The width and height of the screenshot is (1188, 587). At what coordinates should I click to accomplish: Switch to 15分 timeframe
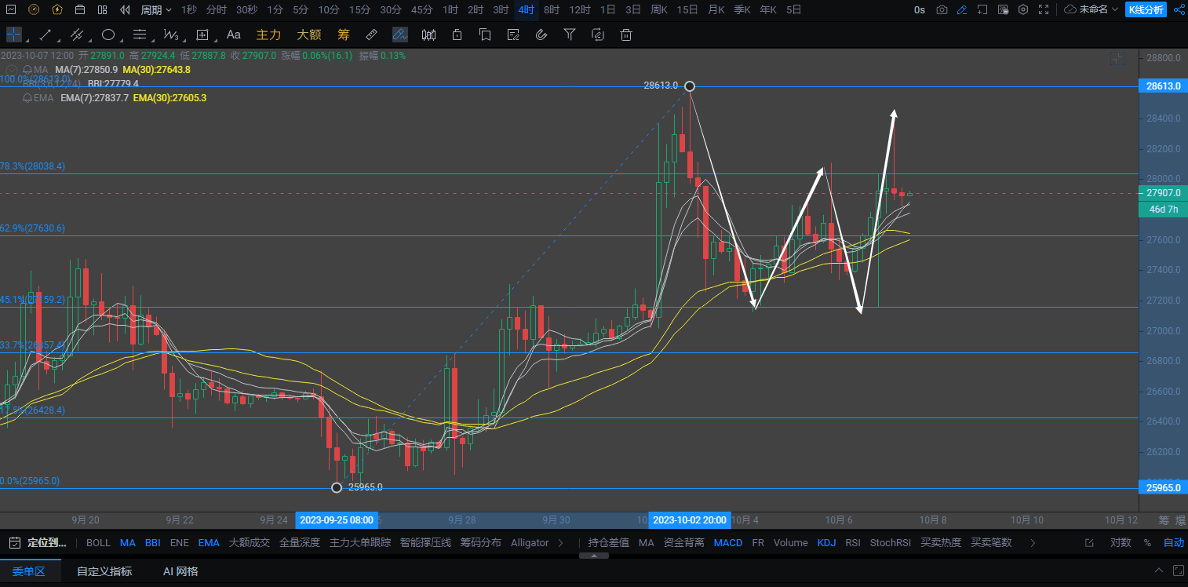click(359, 9)
